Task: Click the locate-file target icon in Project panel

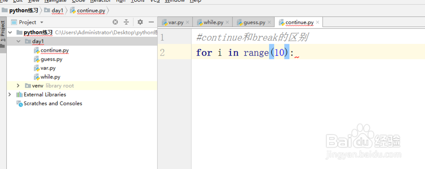Action: pyautogui.click(x=115, y=22)
